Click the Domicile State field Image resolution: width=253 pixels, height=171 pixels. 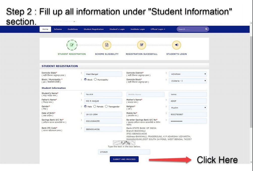pos(103,74)
